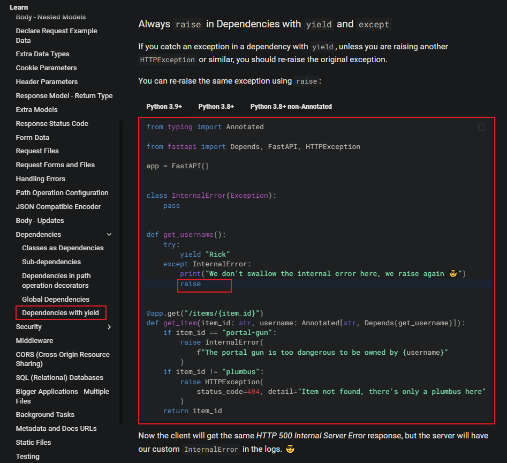
Task: Navigate to Middleware page
Action: (x=34, y=341)
